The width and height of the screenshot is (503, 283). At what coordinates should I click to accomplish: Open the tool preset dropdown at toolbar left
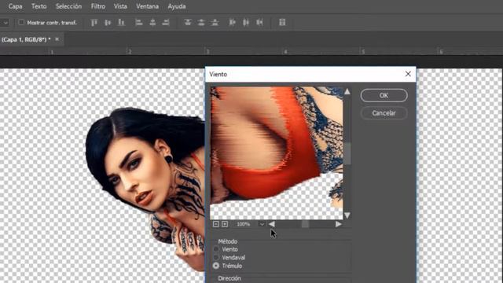[x=5, y=23]
